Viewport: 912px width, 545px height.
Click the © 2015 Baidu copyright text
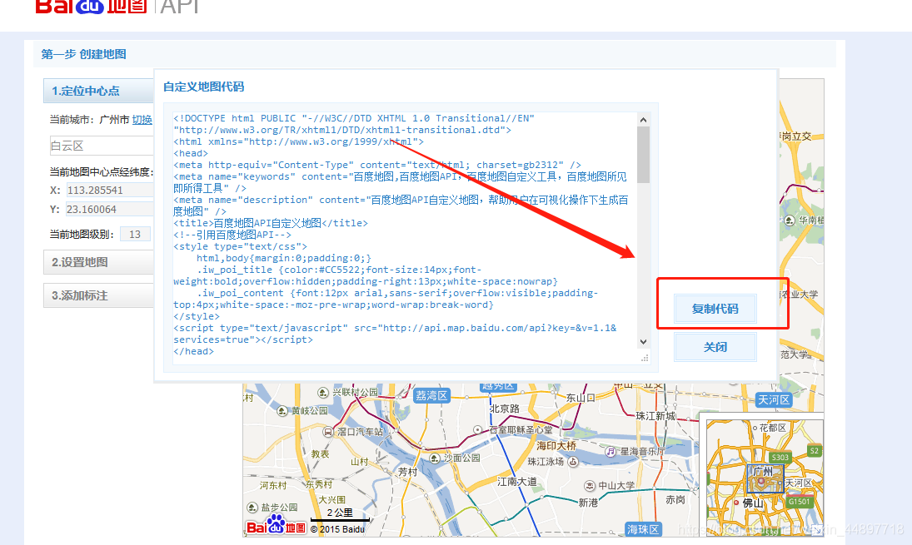click(x=337, y=529)
